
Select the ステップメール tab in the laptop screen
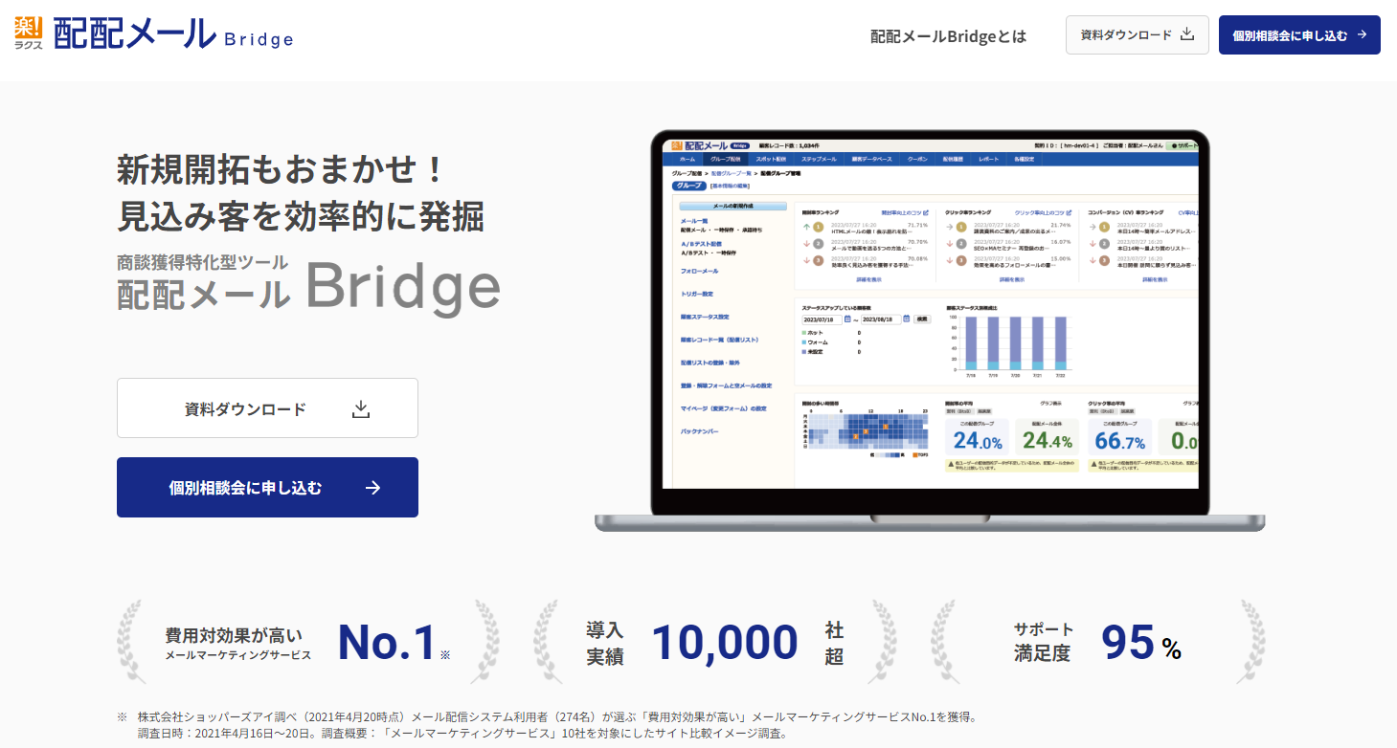click(x=819, y=159)
